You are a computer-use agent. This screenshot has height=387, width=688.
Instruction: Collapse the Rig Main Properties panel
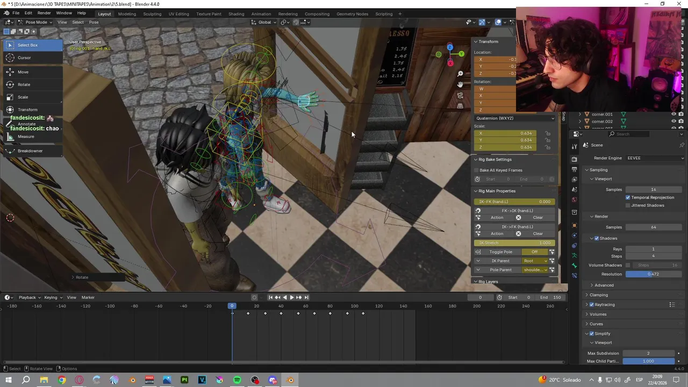(494, 191)
